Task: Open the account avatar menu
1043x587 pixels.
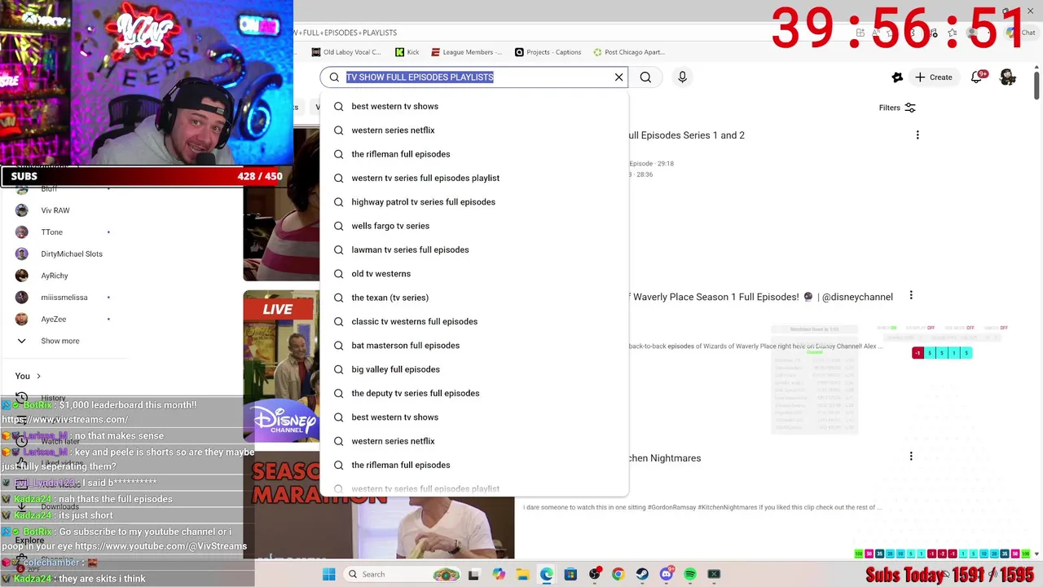Action: (1008, 77)
